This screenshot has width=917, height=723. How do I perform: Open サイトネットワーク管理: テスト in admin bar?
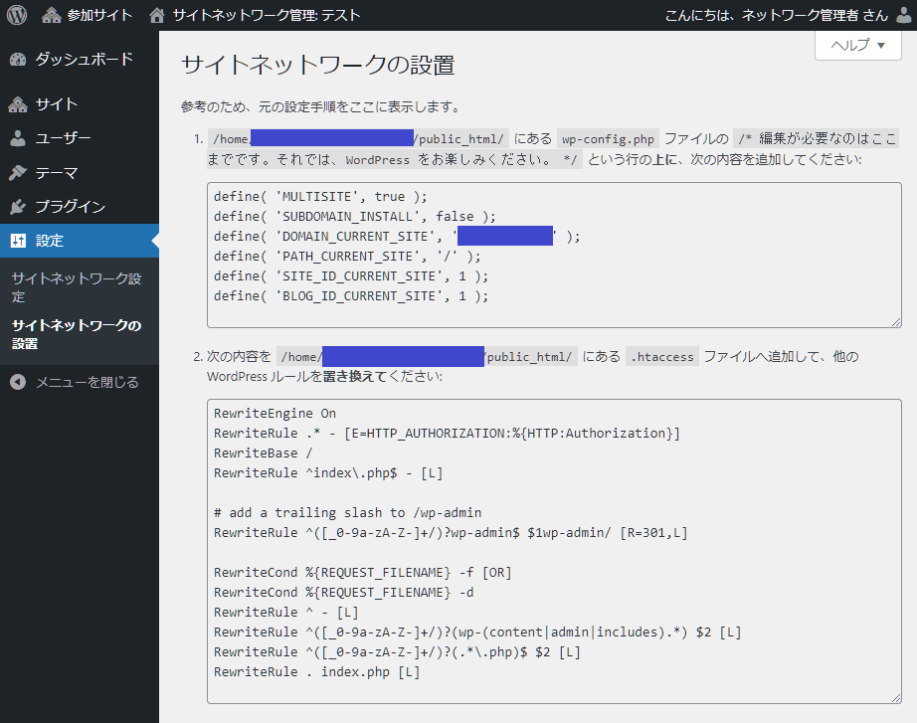pos(255,15)
